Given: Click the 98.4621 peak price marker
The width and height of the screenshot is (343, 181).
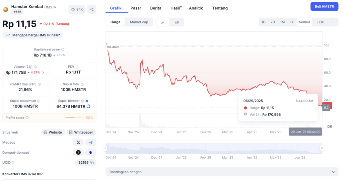Looking at the screenshot, I should point(113,47).
